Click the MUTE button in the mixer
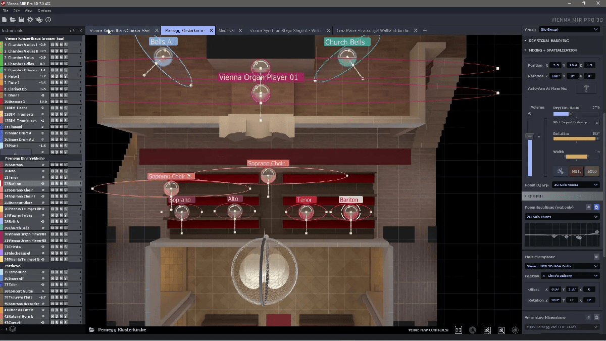 (577, 171)
